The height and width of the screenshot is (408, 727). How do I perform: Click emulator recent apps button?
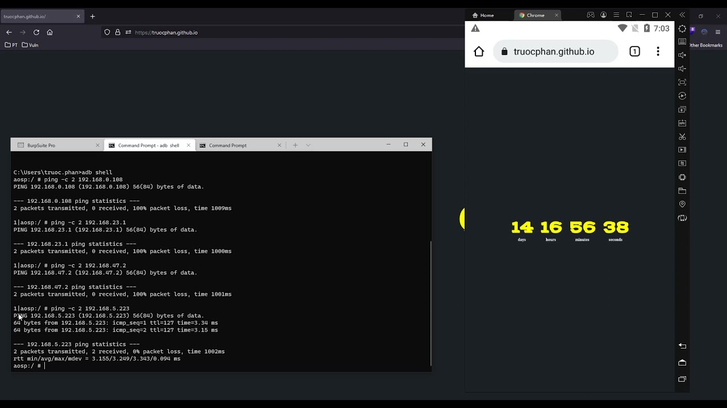682,379
